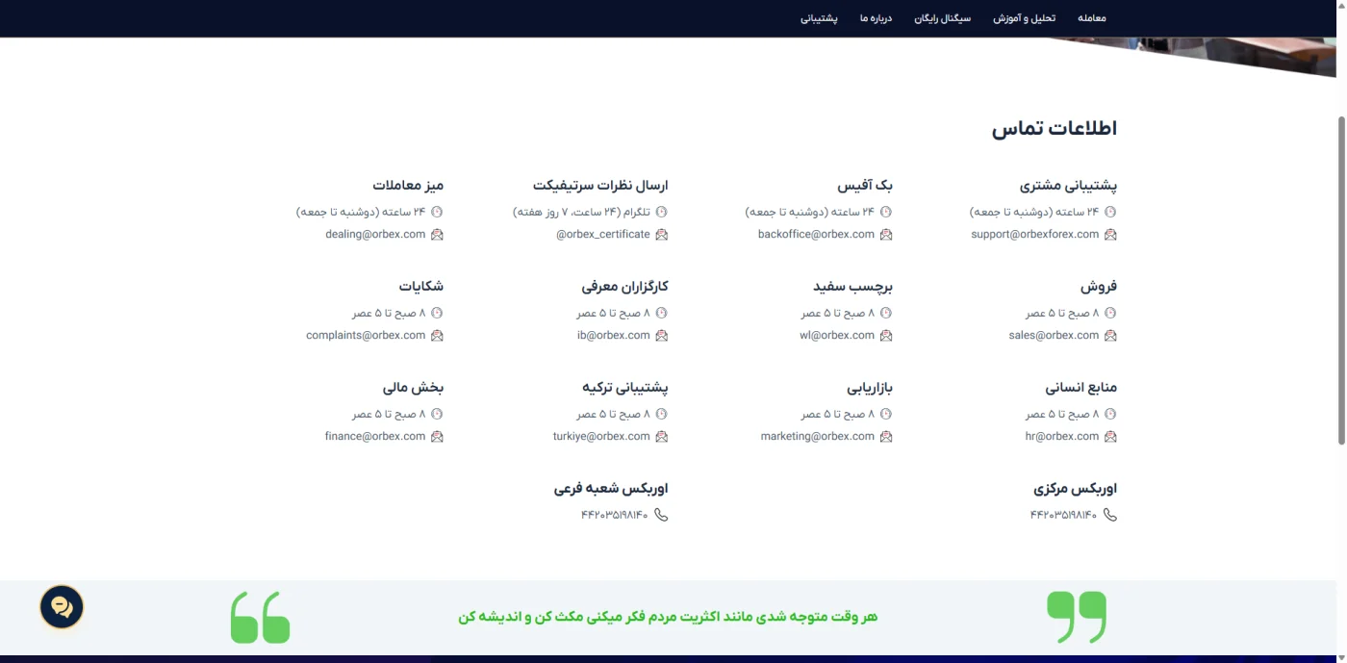Click envelope icon beside hr@orbex.com
Image resolution: width=1347 pixels, height=663 pixels.
coord(1110,437)
